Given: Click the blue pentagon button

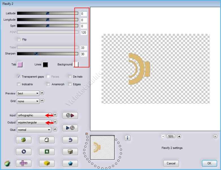Looking at the screenshot, I should 70,163.
